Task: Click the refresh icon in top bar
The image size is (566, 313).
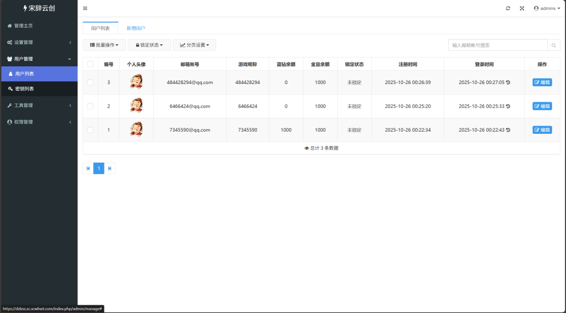Action: point(508,8)
